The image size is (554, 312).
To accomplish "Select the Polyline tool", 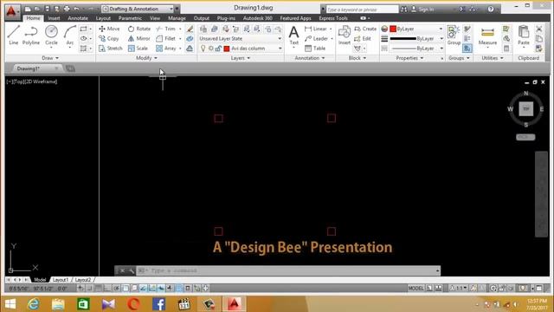I will point(31,35).
